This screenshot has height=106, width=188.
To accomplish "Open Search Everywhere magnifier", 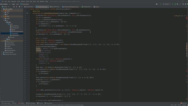I will pyautogui.click(x=183, y=4).
